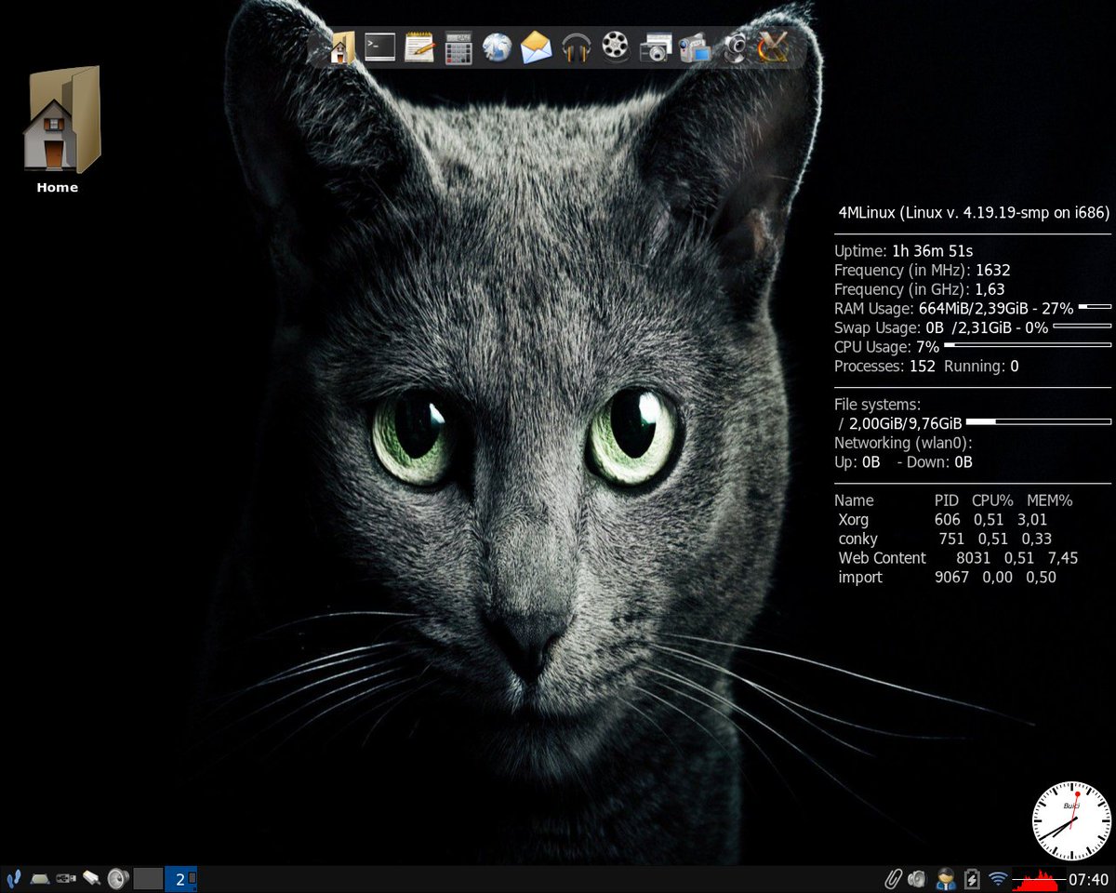Launch the calculator from the dock

pyautogui.click(x=458, y=47)
